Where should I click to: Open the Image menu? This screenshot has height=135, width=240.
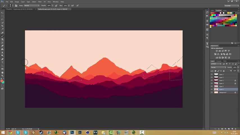coord(17,2)
